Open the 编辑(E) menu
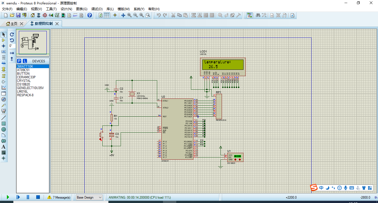Image resolution: width=378 pixels, height=203 pixels. 22,9
